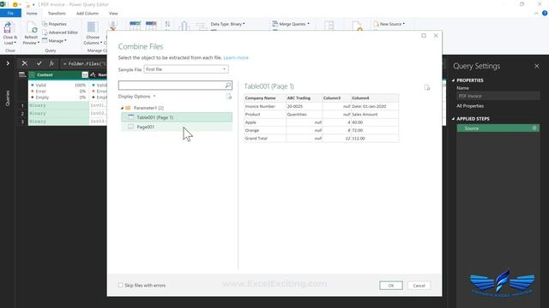Screen dimensions: 549x308
Task: Click the table icon at grid corner
Action: point(22,74)
